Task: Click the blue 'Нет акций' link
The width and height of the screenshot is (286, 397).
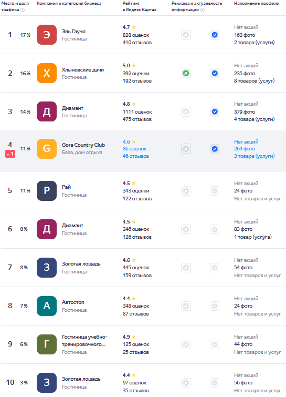Action: pyautogui.click(x=246, y=142)
